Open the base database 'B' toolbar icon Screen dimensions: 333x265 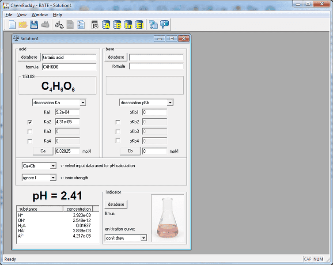117,25
